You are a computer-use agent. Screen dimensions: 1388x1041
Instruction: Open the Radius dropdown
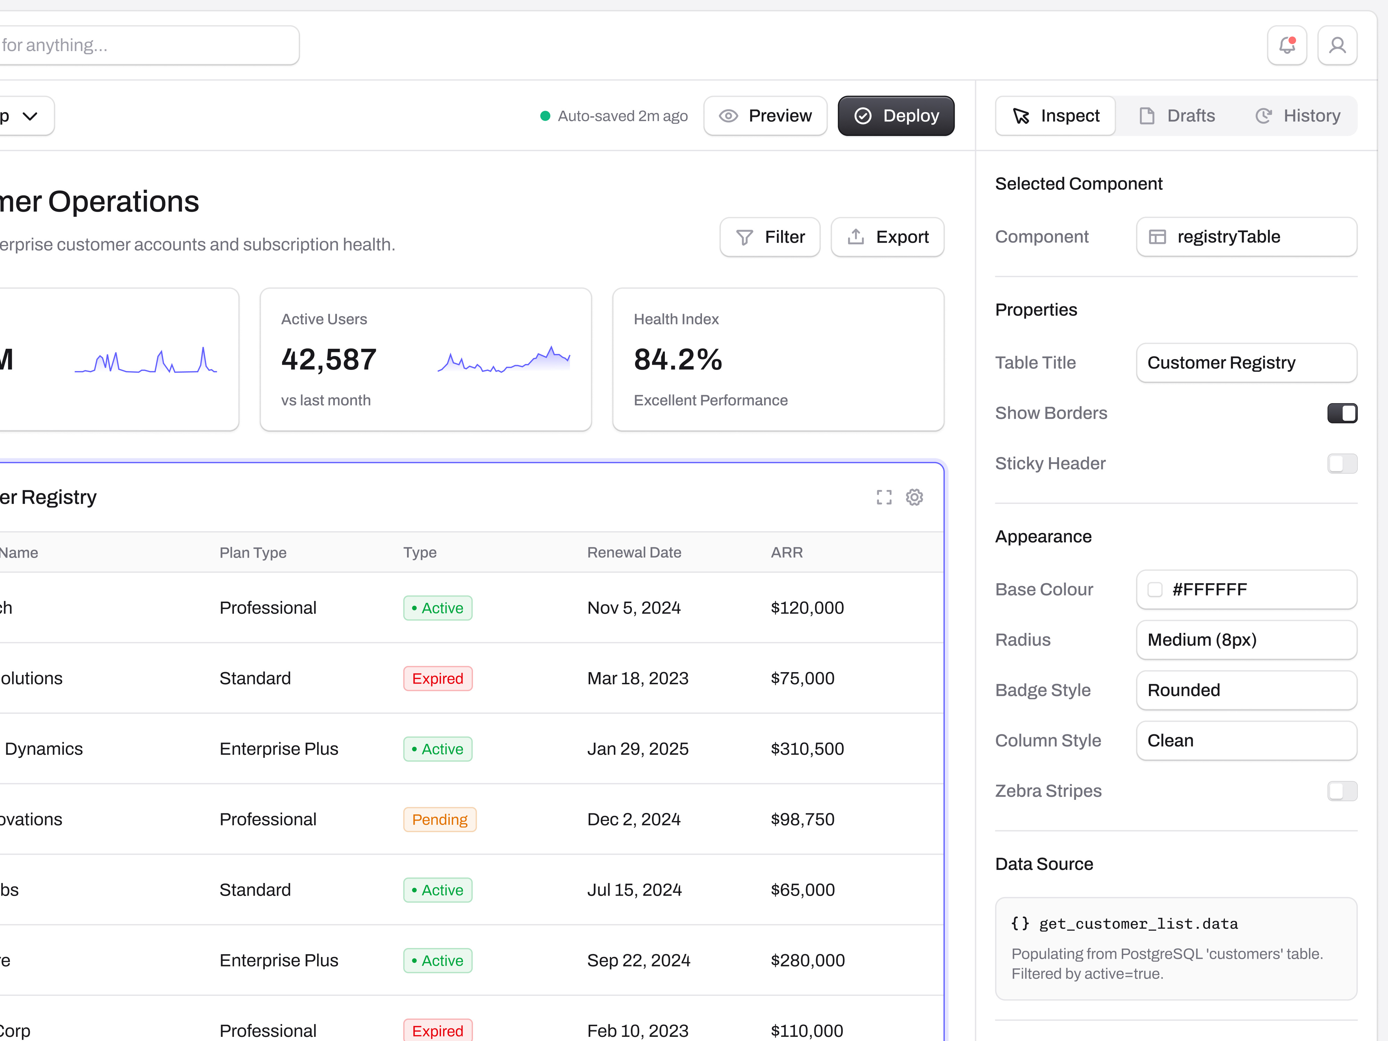click(x=1246, y=640)
